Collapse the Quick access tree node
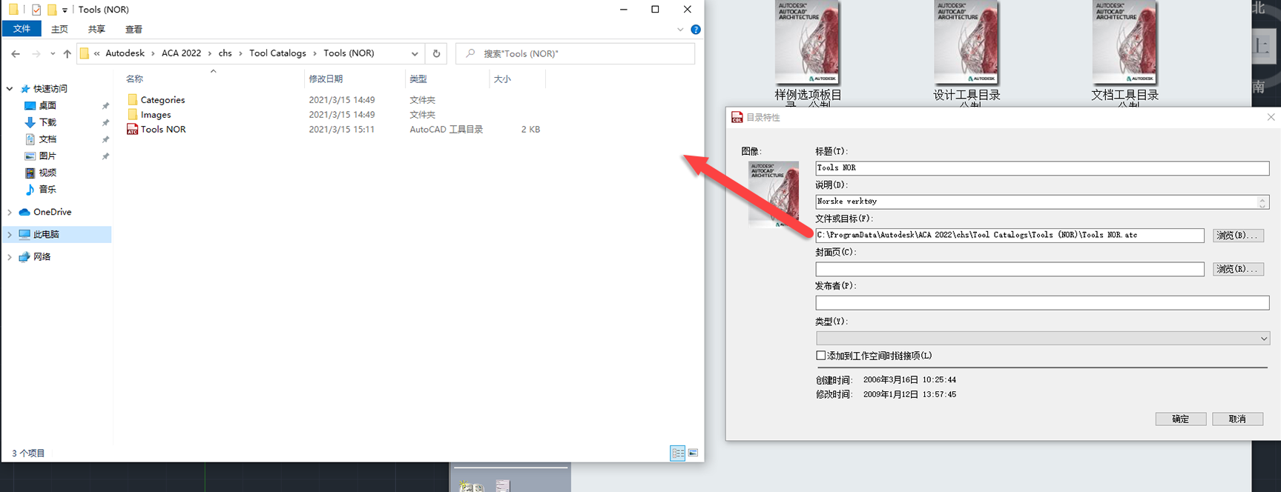The image size is (1281, 492). click(10, 89)
